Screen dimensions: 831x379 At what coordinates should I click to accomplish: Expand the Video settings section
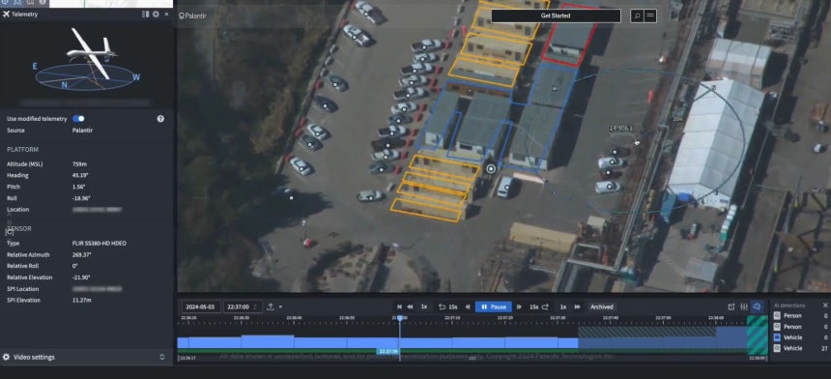pyautogui.click(x=86, y=358)
